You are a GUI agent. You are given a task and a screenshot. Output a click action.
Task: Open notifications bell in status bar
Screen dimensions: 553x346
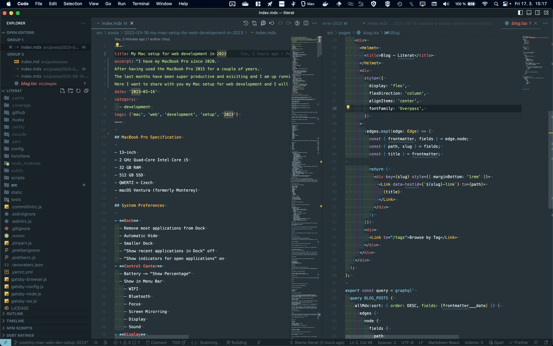pos(546,343)
